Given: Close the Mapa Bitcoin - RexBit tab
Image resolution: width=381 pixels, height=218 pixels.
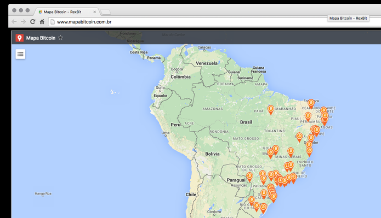Looking at the screenshot, I should click(94, 11).
